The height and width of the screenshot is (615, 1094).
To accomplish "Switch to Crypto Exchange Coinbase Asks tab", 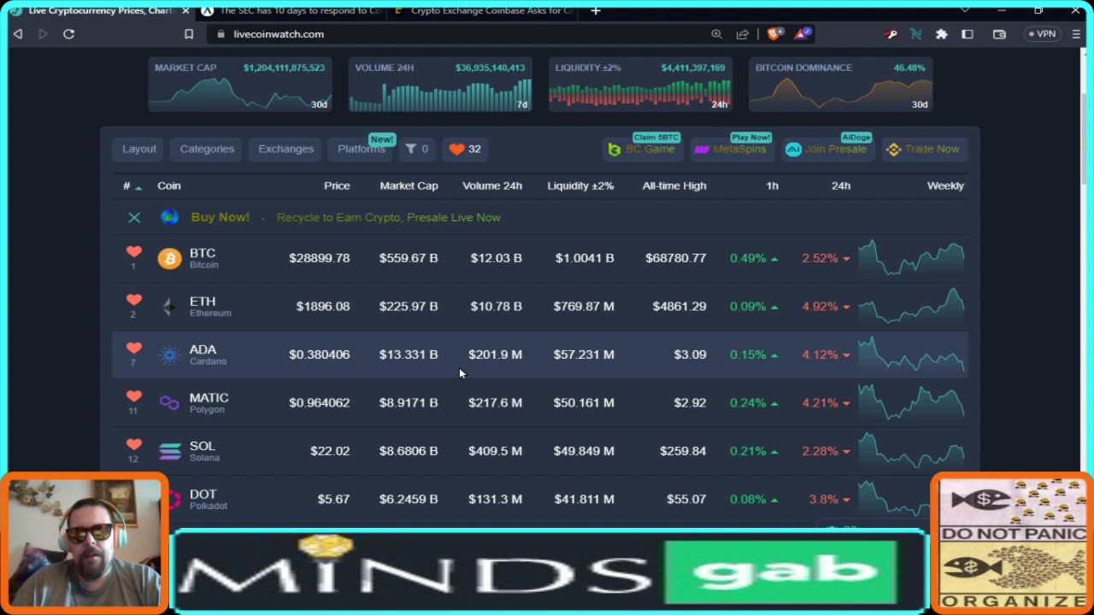I will coord(484,11).
